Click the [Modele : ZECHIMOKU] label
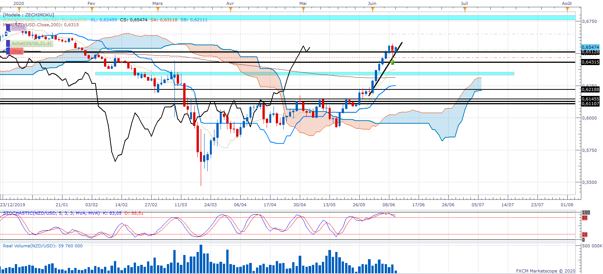 pos(29,15)
